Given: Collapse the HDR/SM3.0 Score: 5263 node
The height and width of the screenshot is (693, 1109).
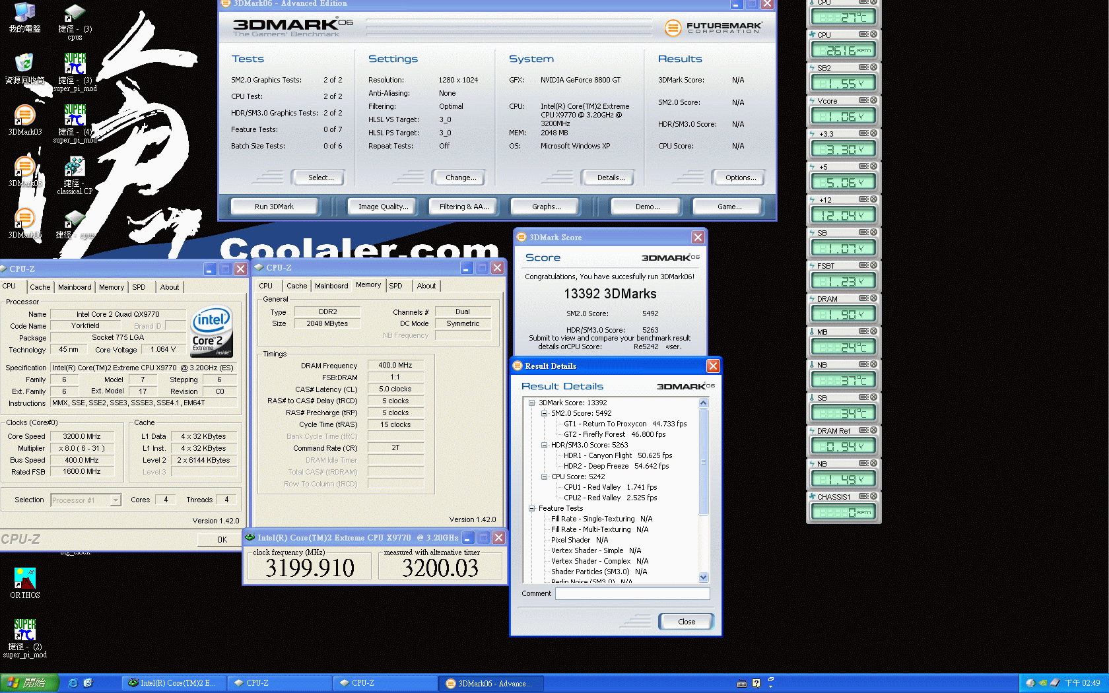Looking at the screenshot, I should [x=544, y=445].
